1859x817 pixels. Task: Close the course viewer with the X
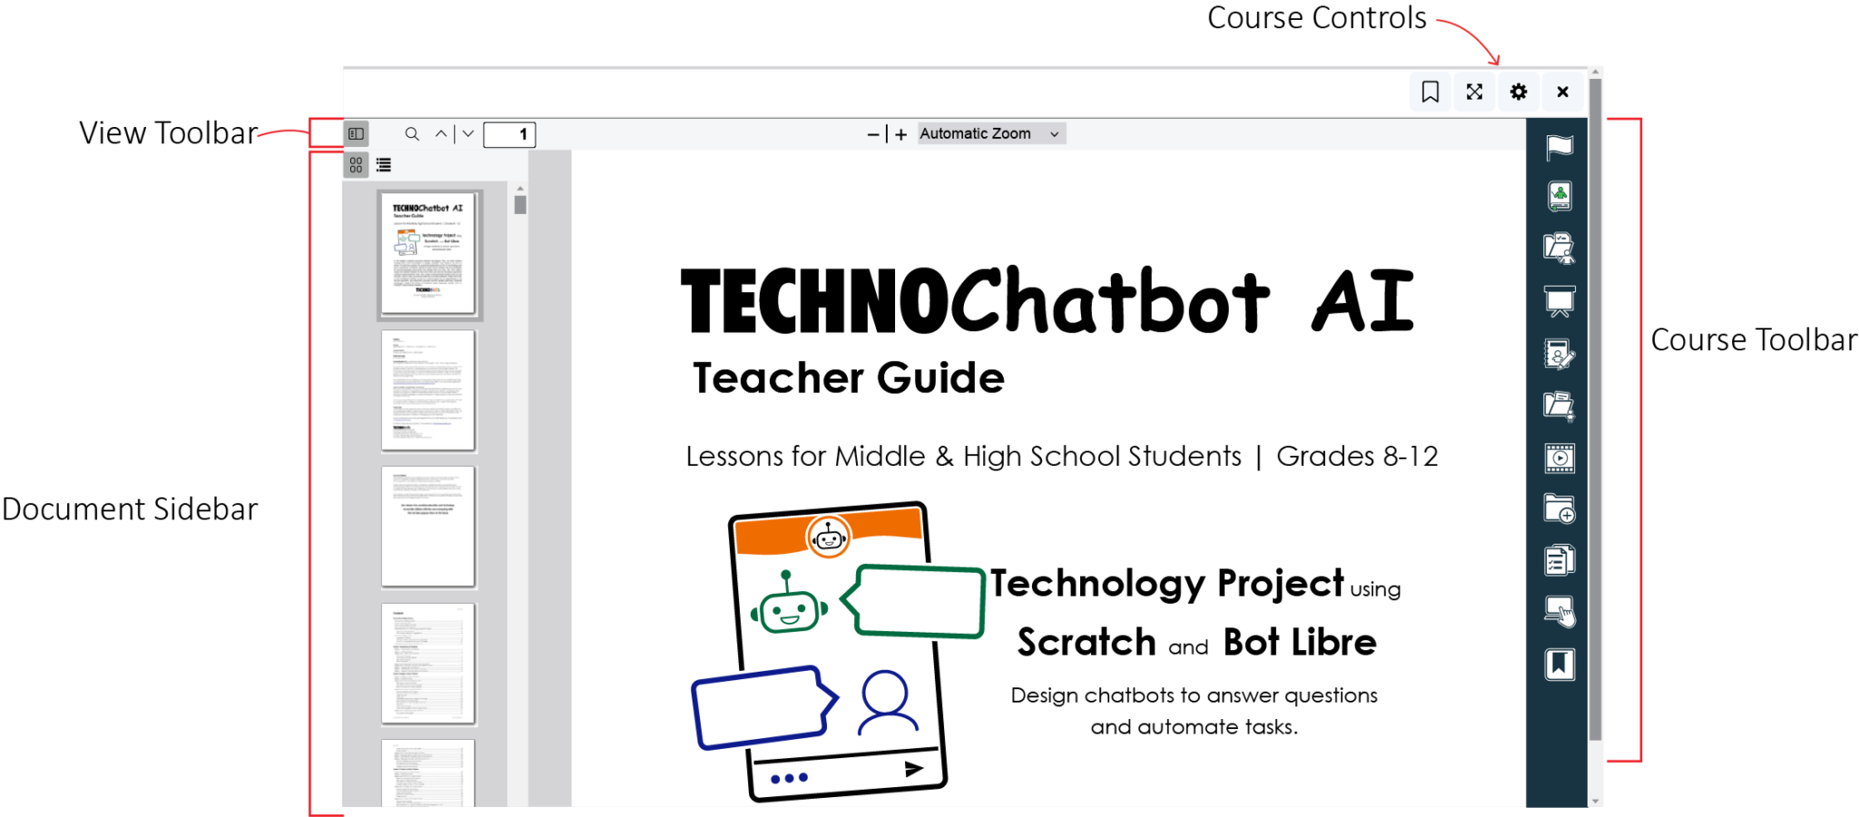click(x=1562, y=92)
